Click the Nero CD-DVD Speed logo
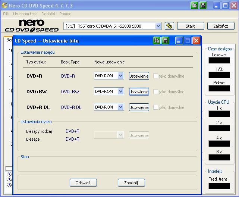This screenshot has width=239, height=197. pos(32,26)
